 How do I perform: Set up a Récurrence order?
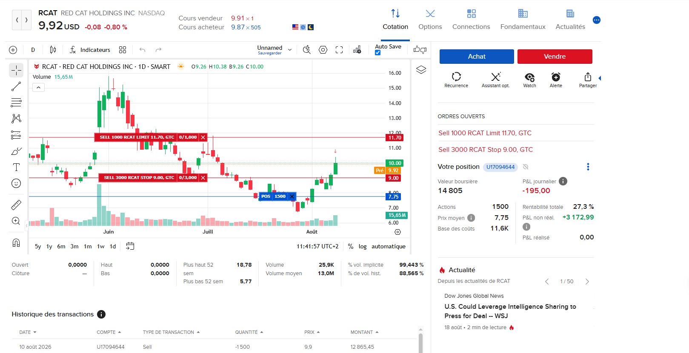(x=456, y=80)
